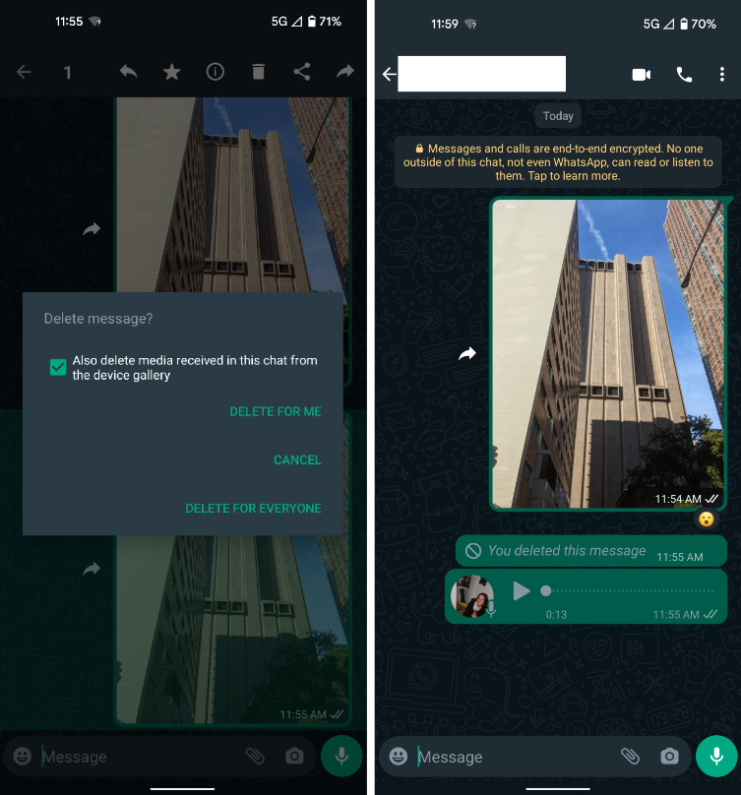Viewport: 741px width, 795px height.
Task: Tap 'You deleted this message' bubble
Action: pos(590,551)
